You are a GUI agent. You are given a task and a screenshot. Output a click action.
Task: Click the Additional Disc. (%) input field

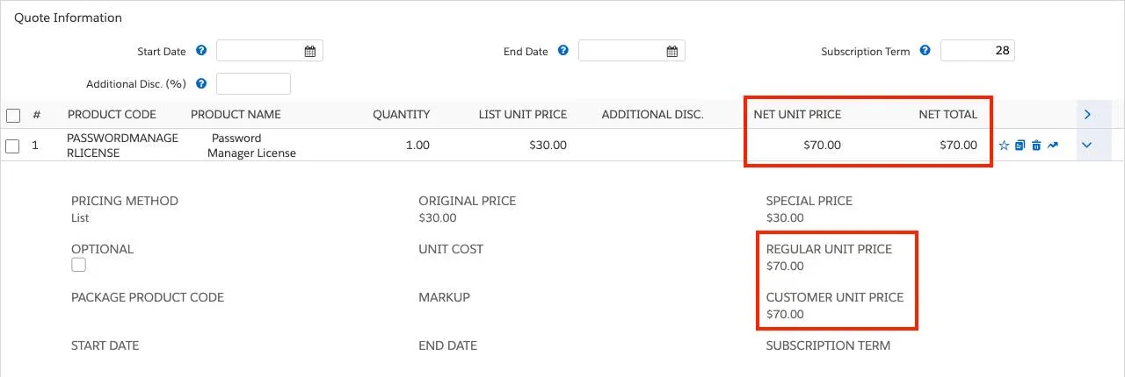pos(253,84)
